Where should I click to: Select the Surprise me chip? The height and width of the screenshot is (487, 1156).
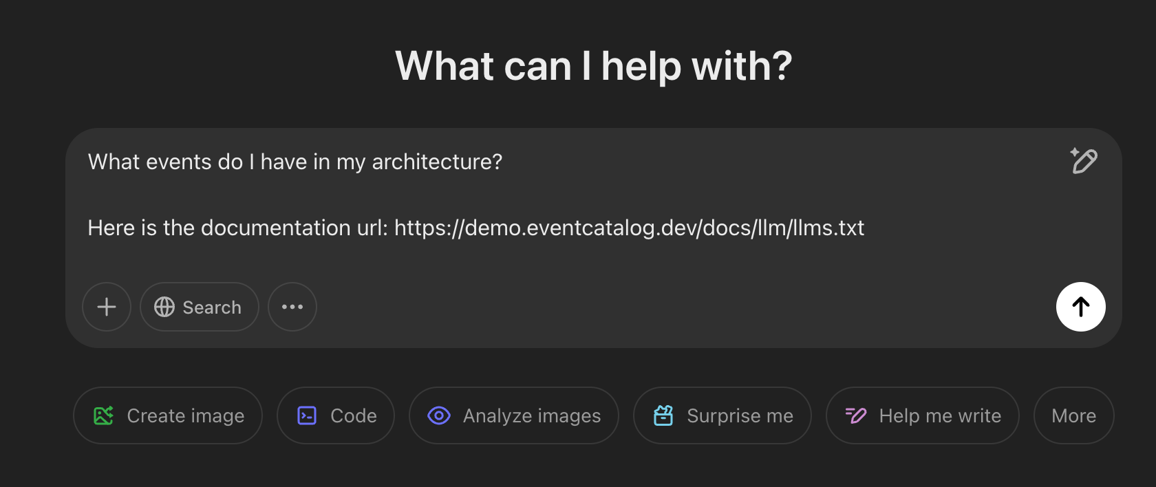pyautogui.click(x=740, y=415)
